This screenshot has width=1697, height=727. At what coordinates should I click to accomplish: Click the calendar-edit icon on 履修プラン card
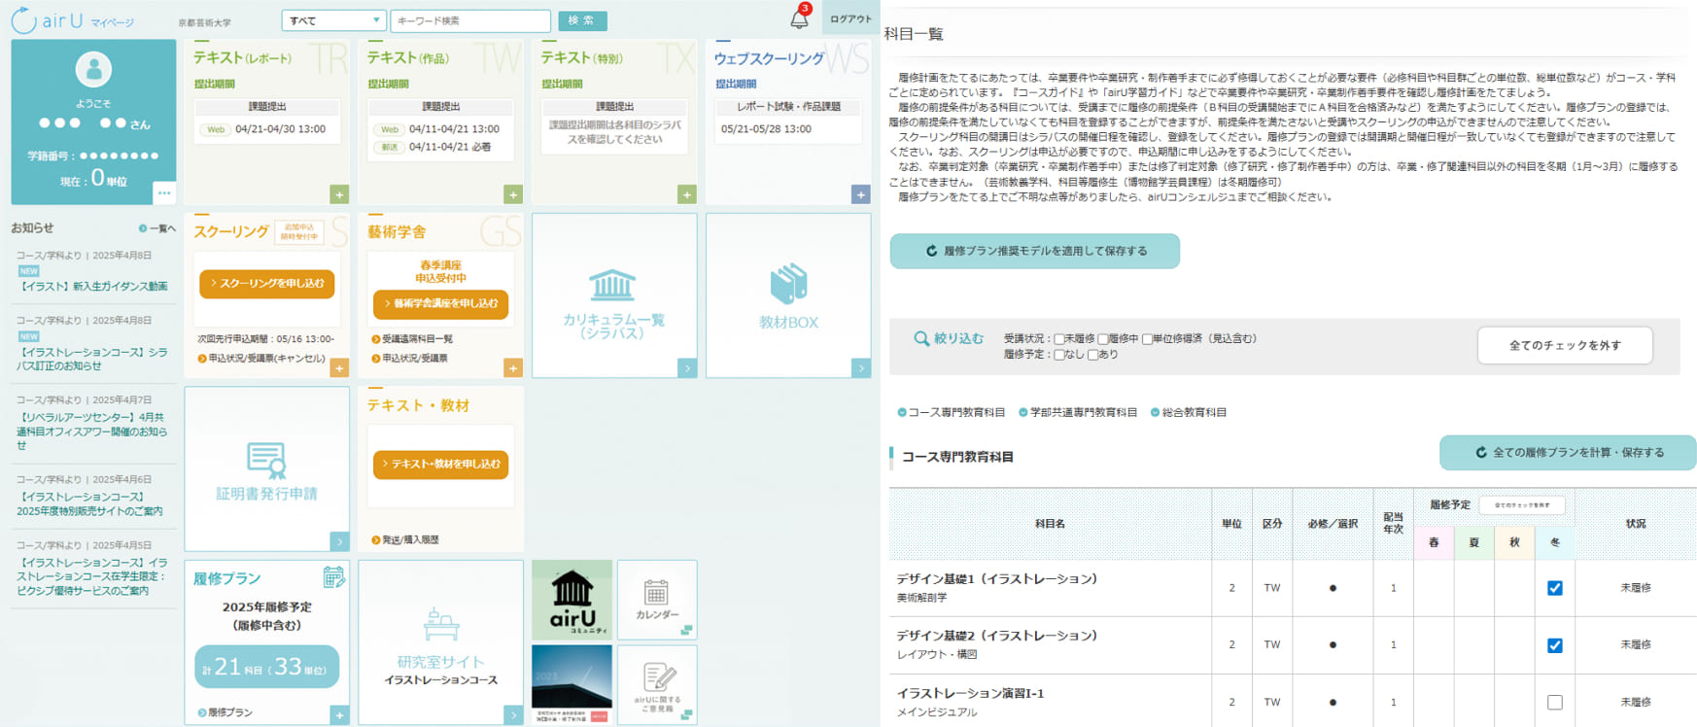coord(334,577)
